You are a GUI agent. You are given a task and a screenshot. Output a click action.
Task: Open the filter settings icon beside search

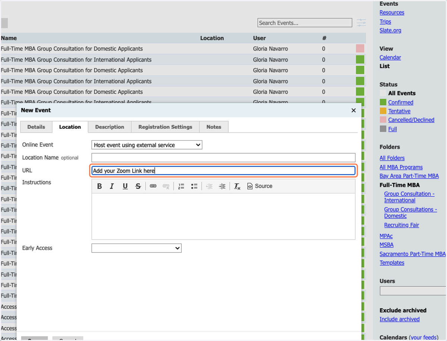pyautogui.click(x=361, y=23)
